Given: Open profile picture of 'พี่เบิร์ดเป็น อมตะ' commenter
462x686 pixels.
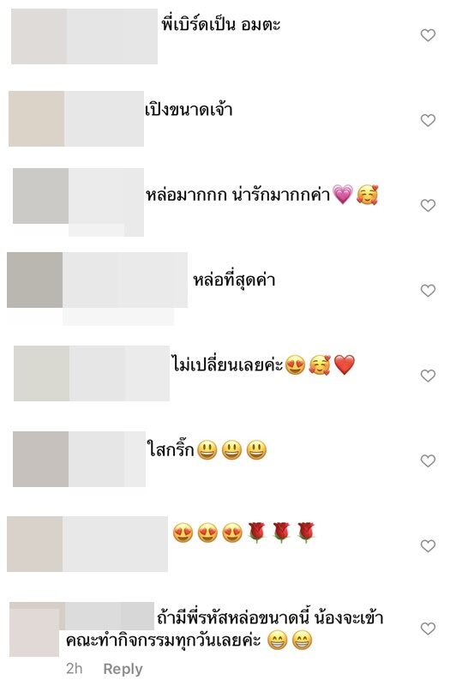Looking at the screenshot, I should [39, 36].
